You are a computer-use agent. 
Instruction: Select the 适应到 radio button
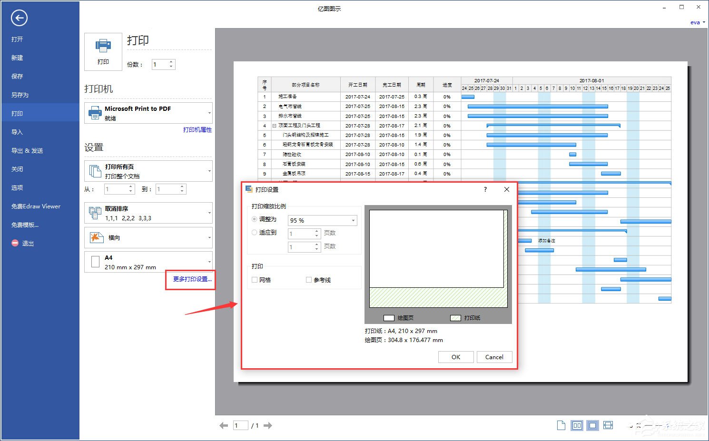[255, 233]
